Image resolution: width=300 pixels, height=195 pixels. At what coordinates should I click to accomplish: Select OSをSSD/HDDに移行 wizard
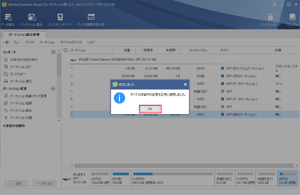coord(24,60)
